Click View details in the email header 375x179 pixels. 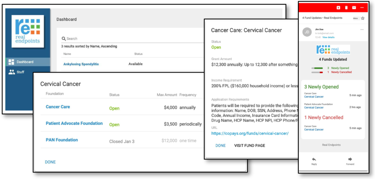328,38
